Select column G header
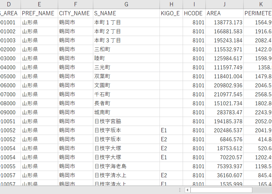272x194 pixels. pos(126,4)
